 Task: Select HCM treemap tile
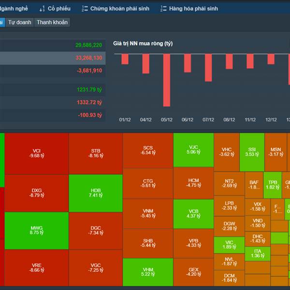(x=193, y=183)
